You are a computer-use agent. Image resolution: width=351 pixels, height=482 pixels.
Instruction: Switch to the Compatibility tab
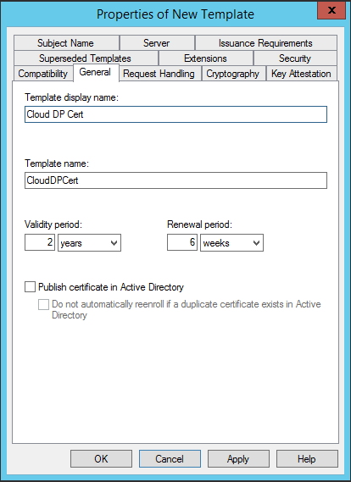(x=43, y=74)
